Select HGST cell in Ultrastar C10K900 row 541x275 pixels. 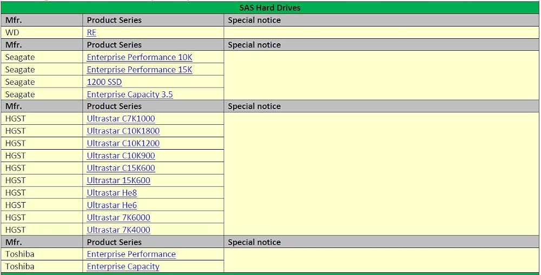pyautogui.click(x=42, y=156)
